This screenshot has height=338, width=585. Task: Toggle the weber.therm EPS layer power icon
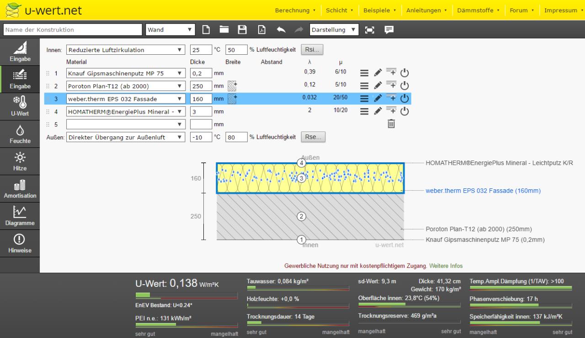[404, 98]
